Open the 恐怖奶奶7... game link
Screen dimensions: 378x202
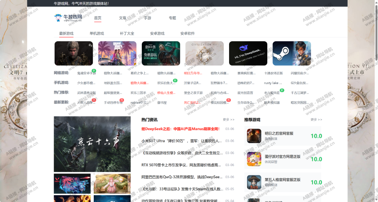coord(246,83)
